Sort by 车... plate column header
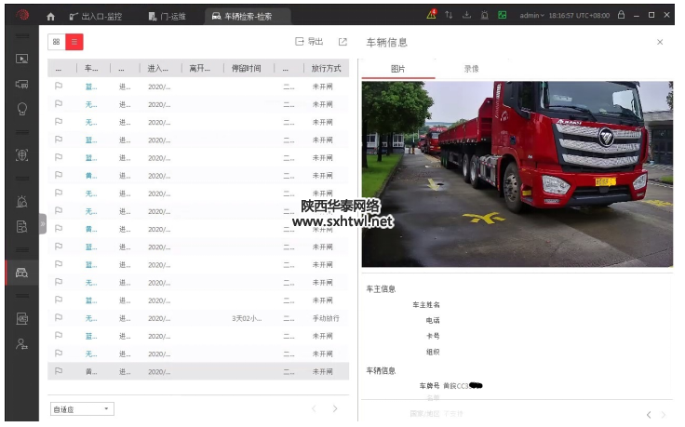 tap(92, 69)
